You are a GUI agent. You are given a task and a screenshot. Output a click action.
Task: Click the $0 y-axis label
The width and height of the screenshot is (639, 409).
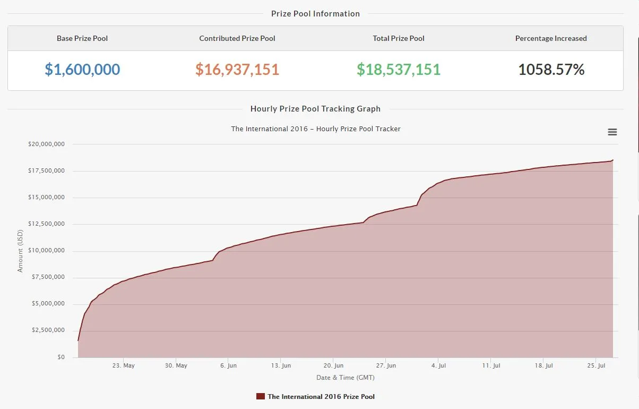point(61,357)
